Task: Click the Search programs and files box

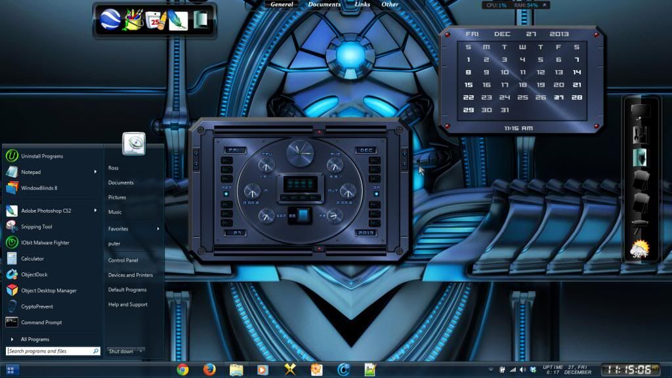Action: tap(52, 351)
